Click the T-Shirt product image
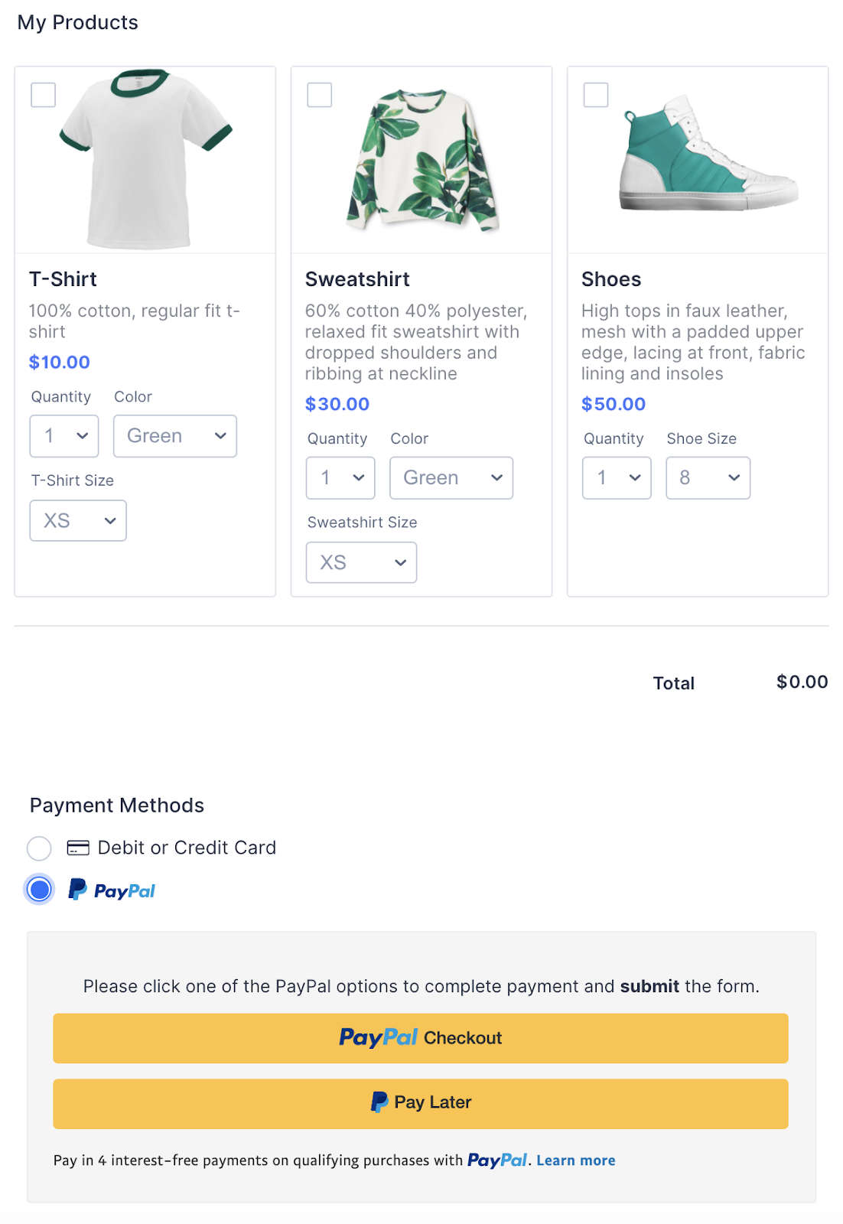This screenshot has width=843, height=1224. (x=145, y=159)
